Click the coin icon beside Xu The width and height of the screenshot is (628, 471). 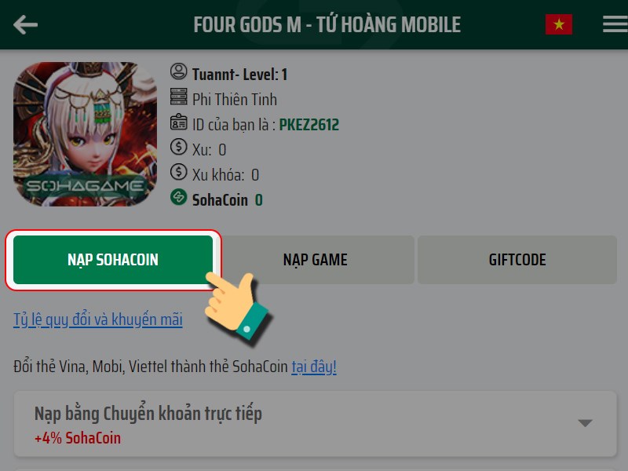[179, 147]
